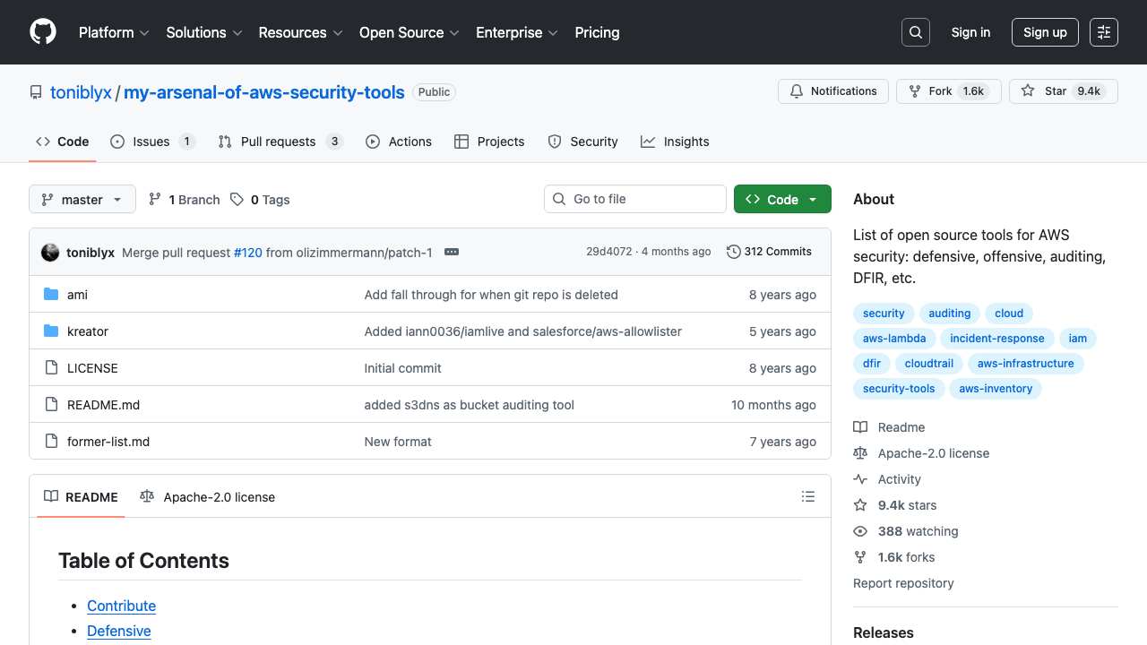Viewport: 1147px width, 645px height.
Task: Expand the Resources menu
Action: [300, 32]
